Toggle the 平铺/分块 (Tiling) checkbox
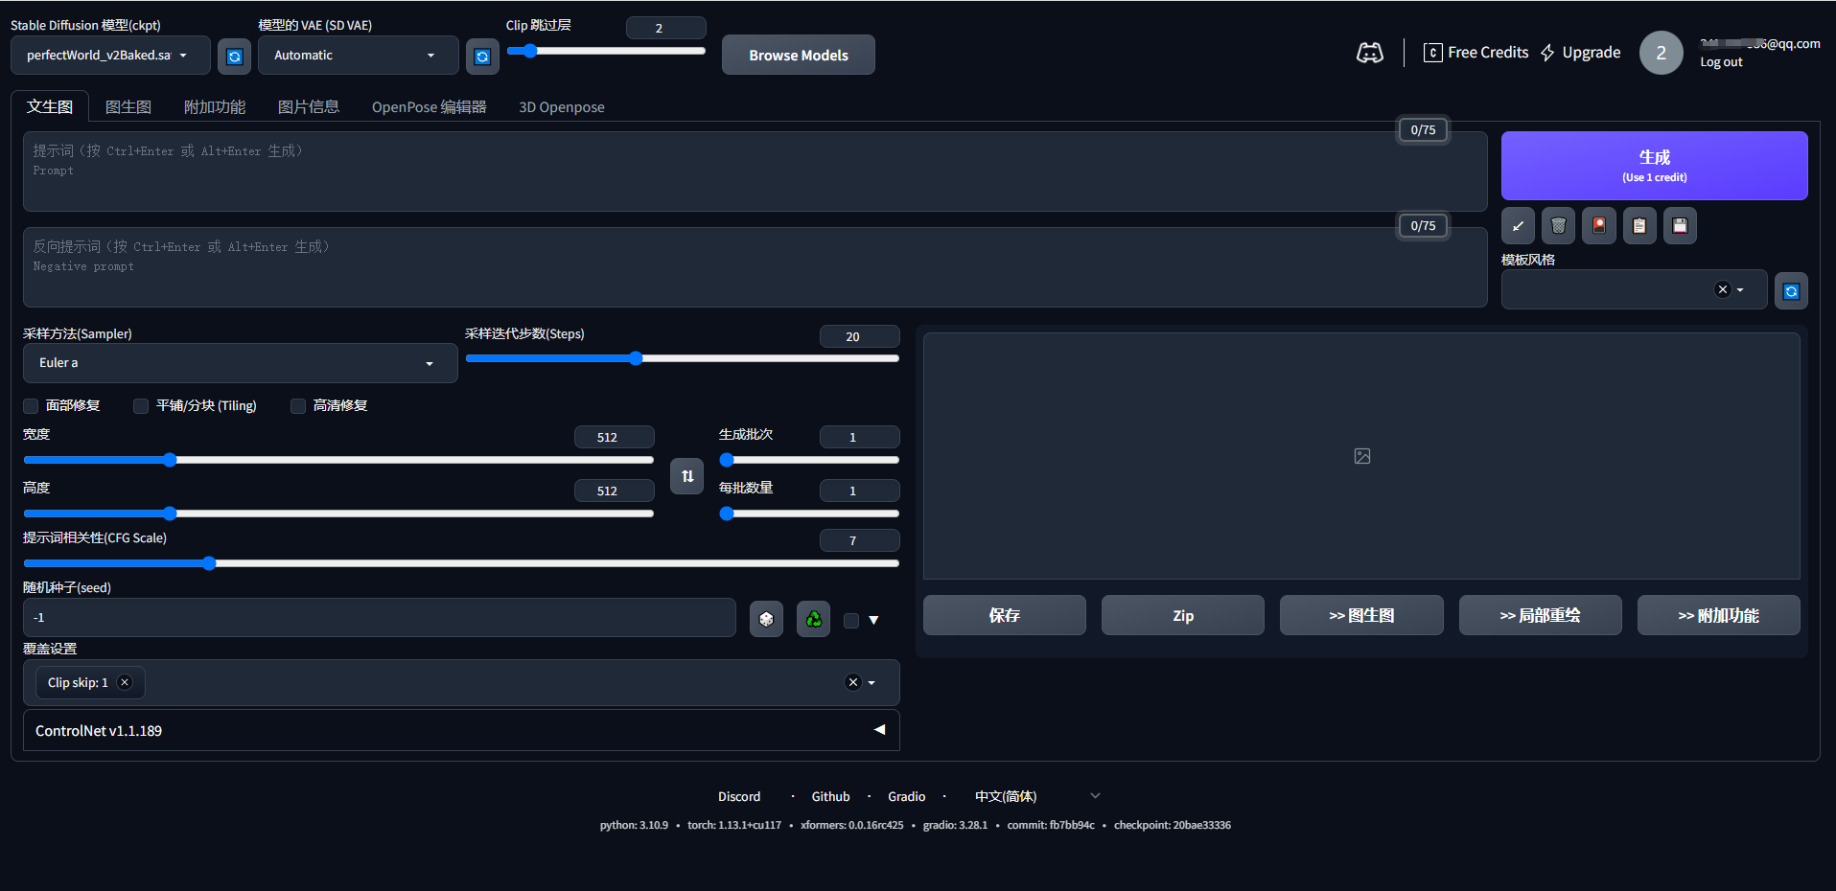 pyautogui.click(x=141, y=406)
